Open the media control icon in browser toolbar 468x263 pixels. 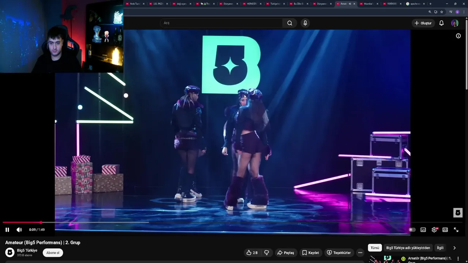pos(451,12)
